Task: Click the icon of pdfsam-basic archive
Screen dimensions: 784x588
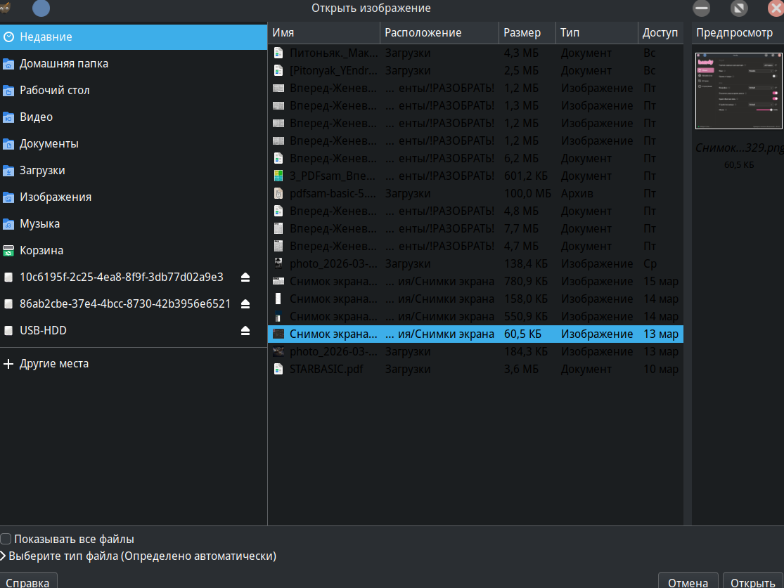Action: pyautogui.click(x=278, y=193)
